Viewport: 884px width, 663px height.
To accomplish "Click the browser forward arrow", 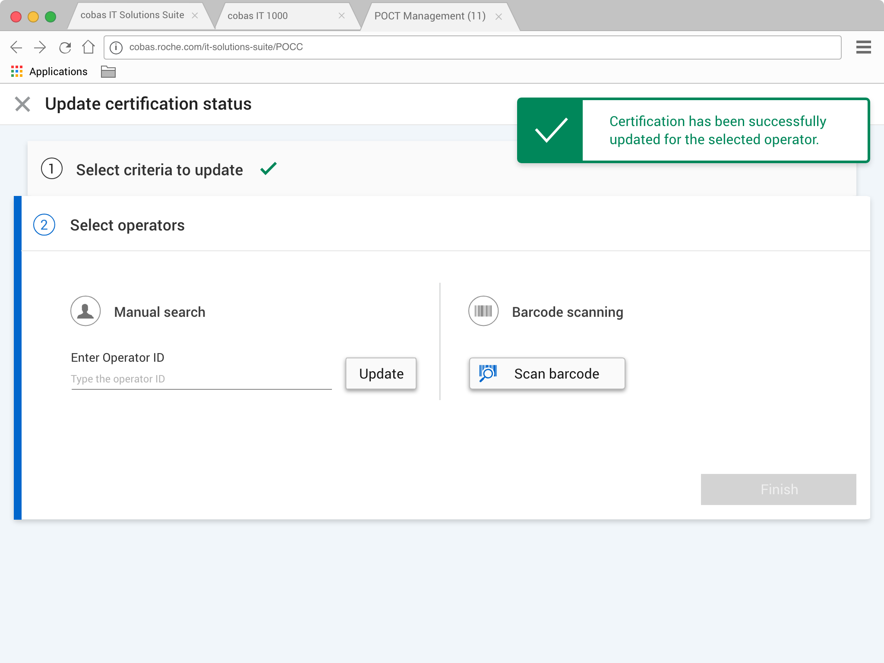I will pyautogui.click(x=40, y=47).
